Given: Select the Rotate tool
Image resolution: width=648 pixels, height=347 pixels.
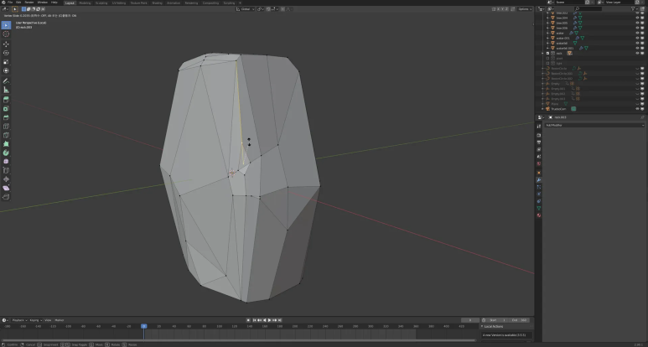Looking at the screenshot, I should tap(7, 53).
